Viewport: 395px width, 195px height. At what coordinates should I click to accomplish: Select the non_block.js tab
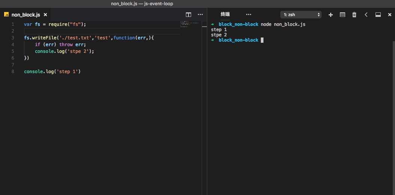(25, 15)
